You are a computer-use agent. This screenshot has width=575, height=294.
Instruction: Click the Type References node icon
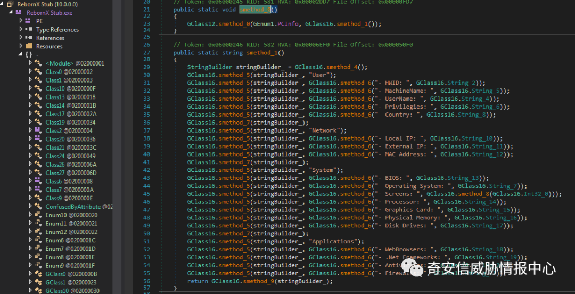(29, 29)
